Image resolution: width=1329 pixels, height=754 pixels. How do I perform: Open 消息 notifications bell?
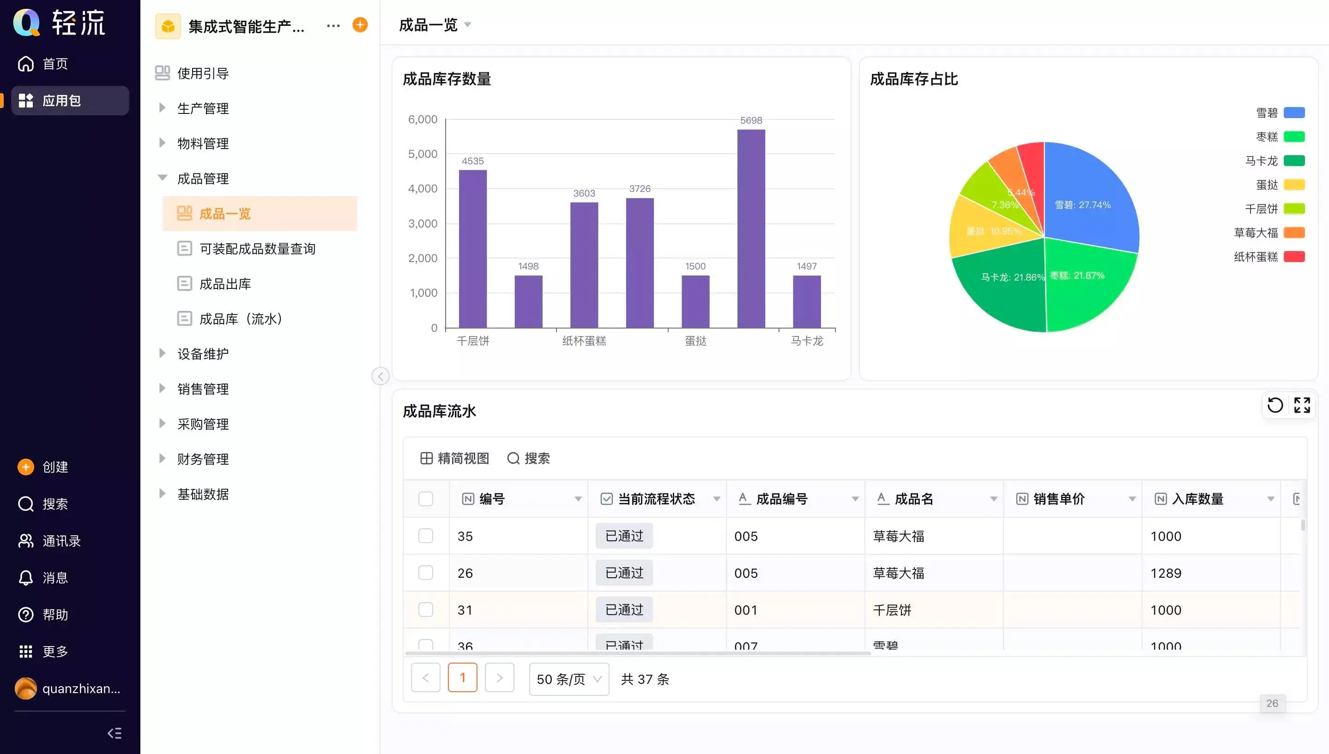pyautogui.click(x=26, y=578)
